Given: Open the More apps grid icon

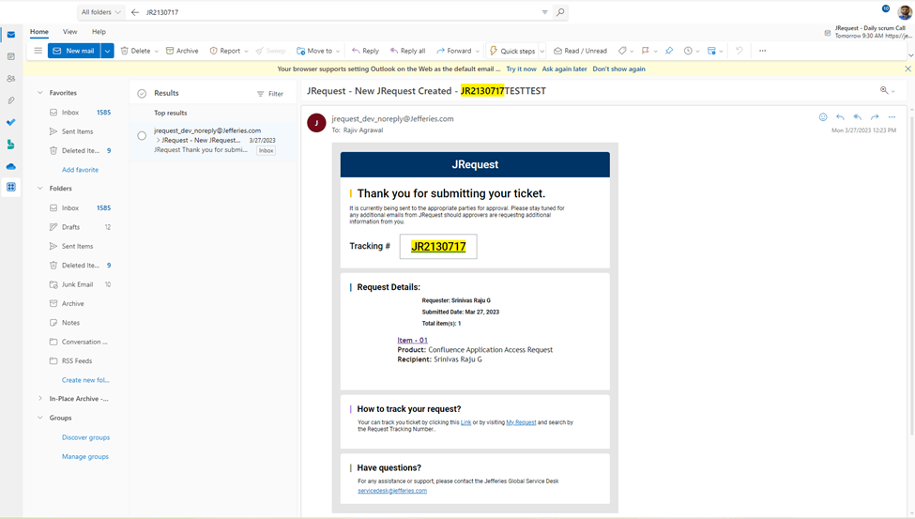Looking at the screenshot, I should (11, 188).
